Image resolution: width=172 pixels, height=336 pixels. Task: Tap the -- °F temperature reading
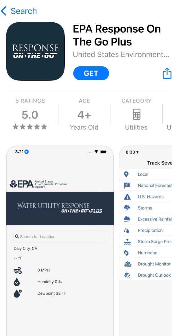click(x=18, y=258)
